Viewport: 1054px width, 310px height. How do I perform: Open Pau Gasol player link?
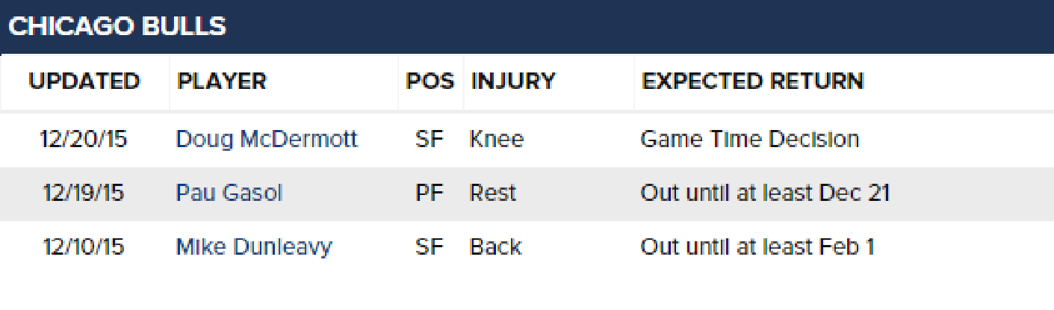229,193
